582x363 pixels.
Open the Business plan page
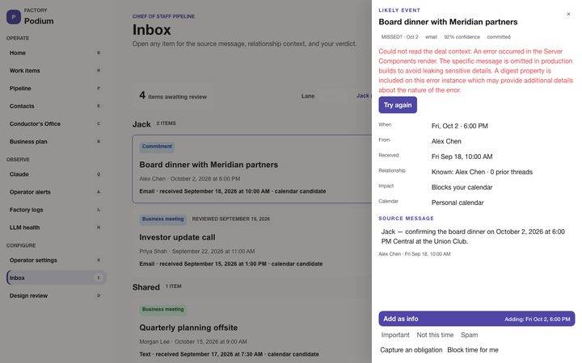[x=56, y=141]
